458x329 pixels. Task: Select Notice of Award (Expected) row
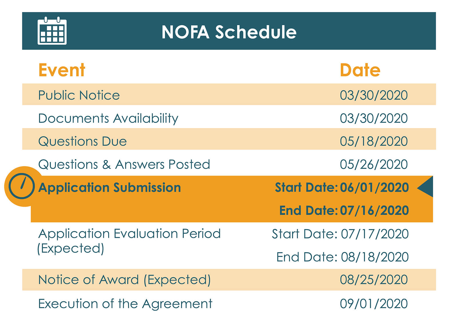click(229, 280)
